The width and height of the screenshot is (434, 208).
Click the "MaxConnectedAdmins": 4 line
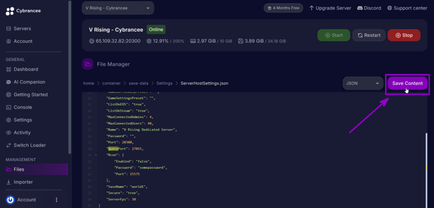click(x=130, y=117)
